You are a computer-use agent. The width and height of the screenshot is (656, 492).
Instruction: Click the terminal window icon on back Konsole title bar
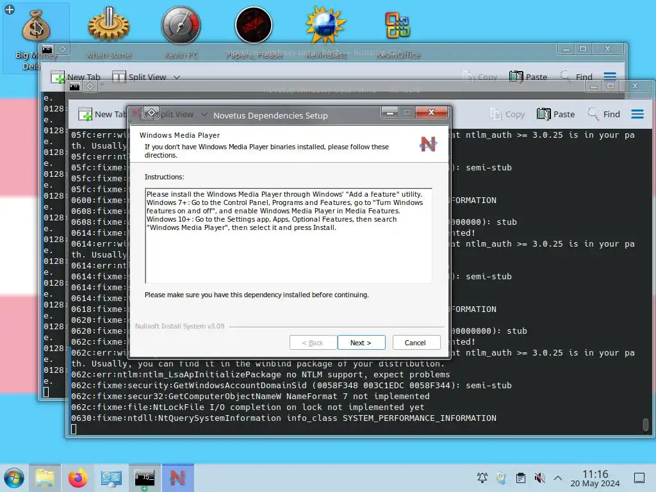47,49
